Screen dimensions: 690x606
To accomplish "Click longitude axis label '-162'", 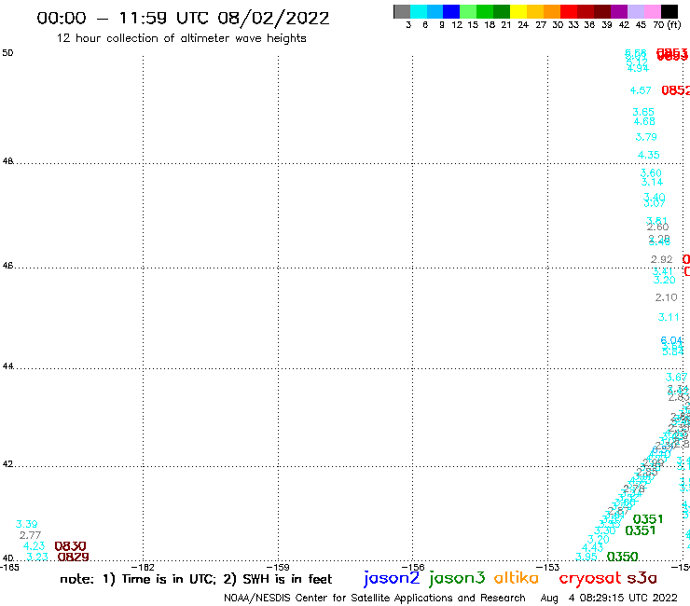I will coord(143,567).
